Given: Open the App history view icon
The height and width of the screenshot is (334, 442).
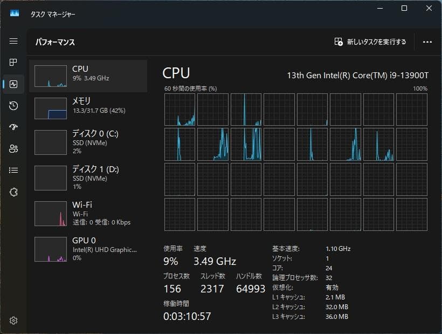Looking at the screenshot, I should click(13, 105).
